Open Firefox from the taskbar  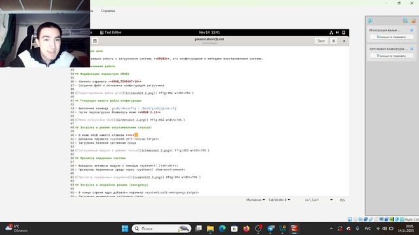point(246,228)
